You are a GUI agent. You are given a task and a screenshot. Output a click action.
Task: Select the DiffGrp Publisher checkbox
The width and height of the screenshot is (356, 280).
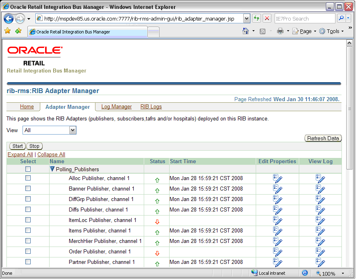(28, 199)
